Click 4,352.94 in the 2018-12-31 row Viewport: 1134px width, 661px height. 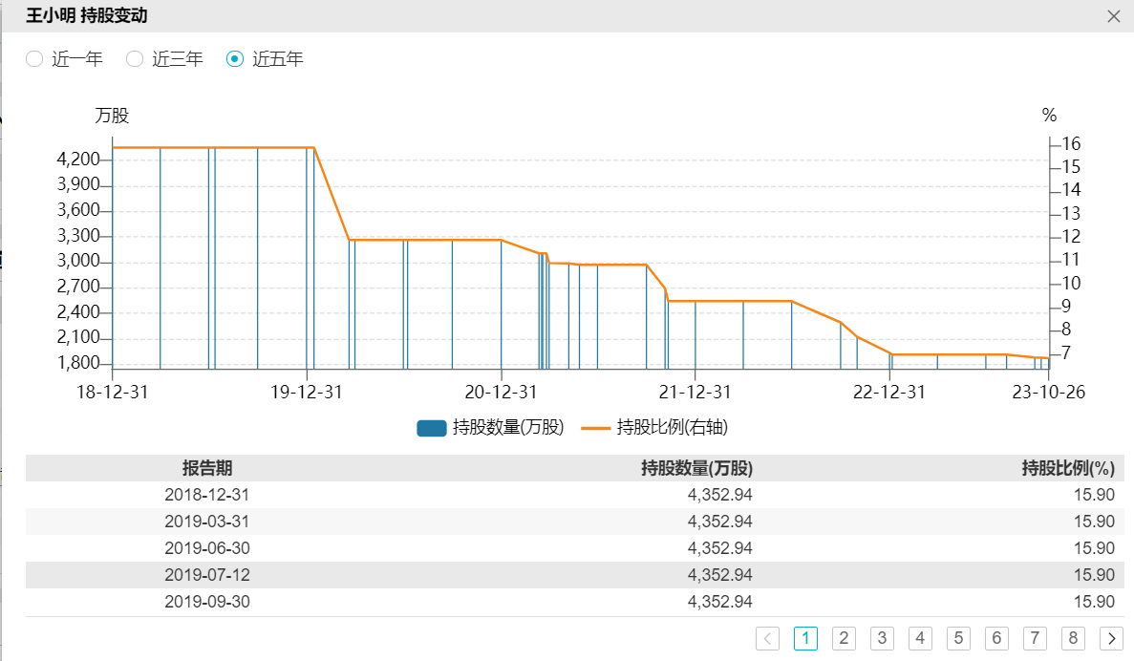(720, 495)
